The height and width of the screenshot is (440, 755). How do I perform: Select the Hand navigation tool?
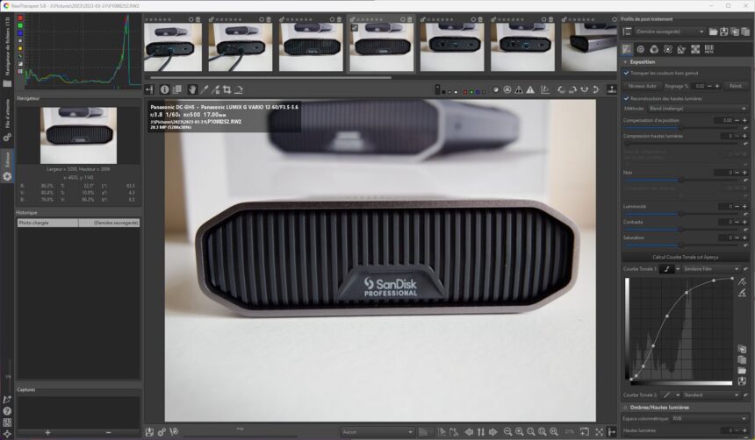[192, 89]
